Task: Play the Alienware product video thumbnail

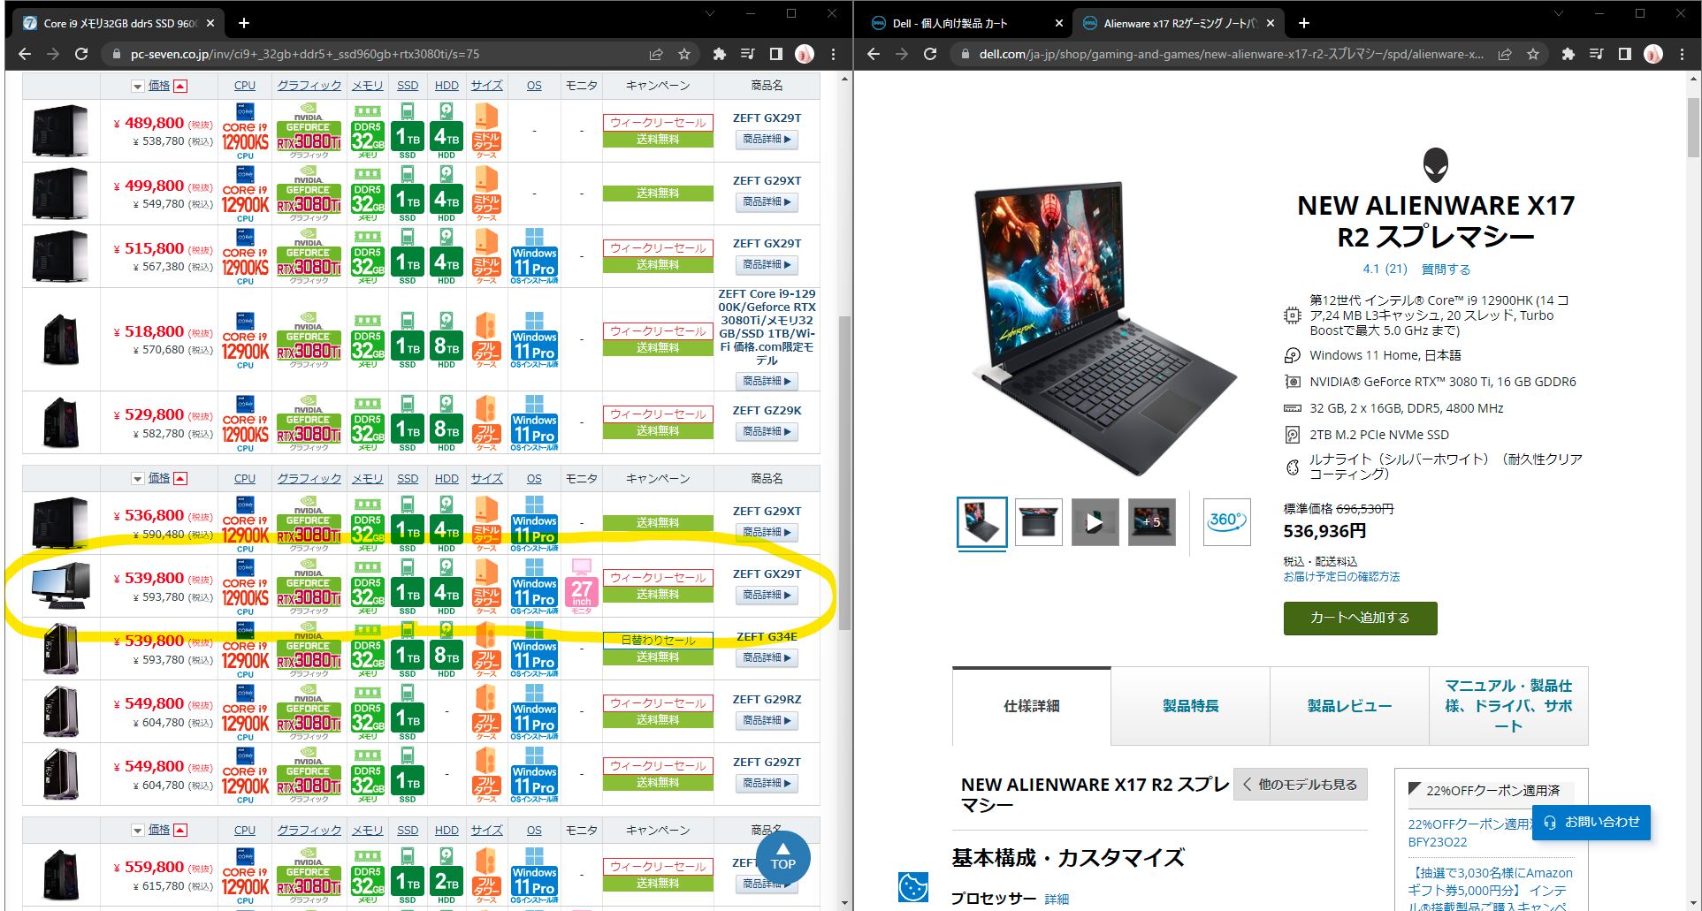Action: [1095, 521]
